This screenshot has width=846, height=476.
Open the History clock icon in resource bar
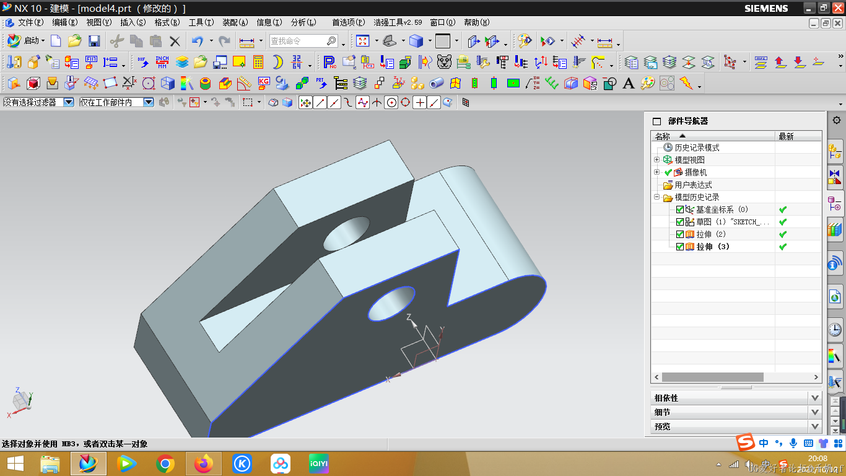click(835, 329)
